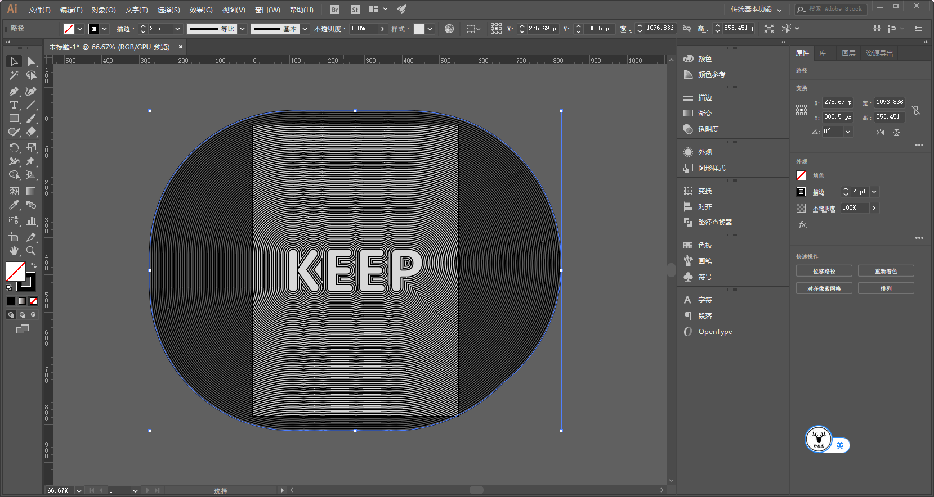Choose the Artboard tool

pos(14,237)
